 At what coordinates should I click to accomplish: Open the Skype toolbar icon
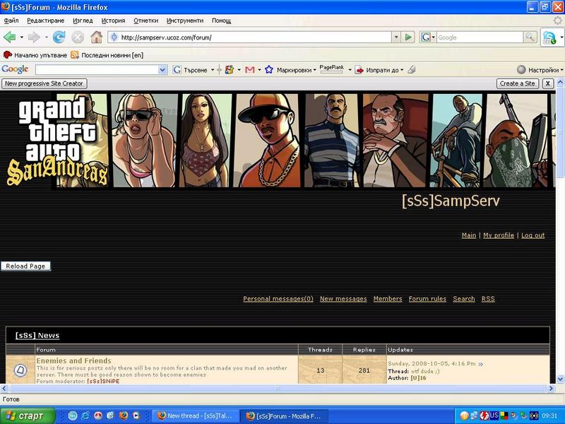pyautogui.click(x=549, y=37)
